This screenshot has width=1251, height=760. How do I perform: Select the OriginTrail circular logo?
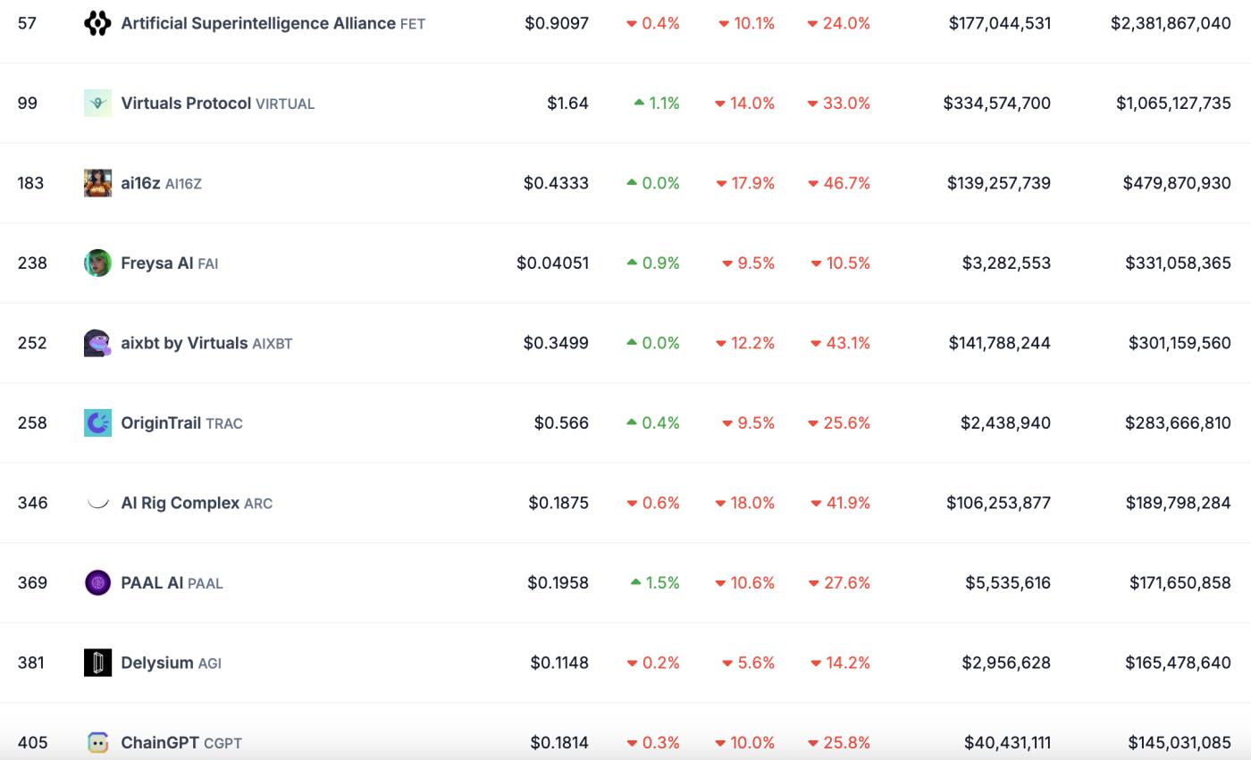(x=97, y=422)
